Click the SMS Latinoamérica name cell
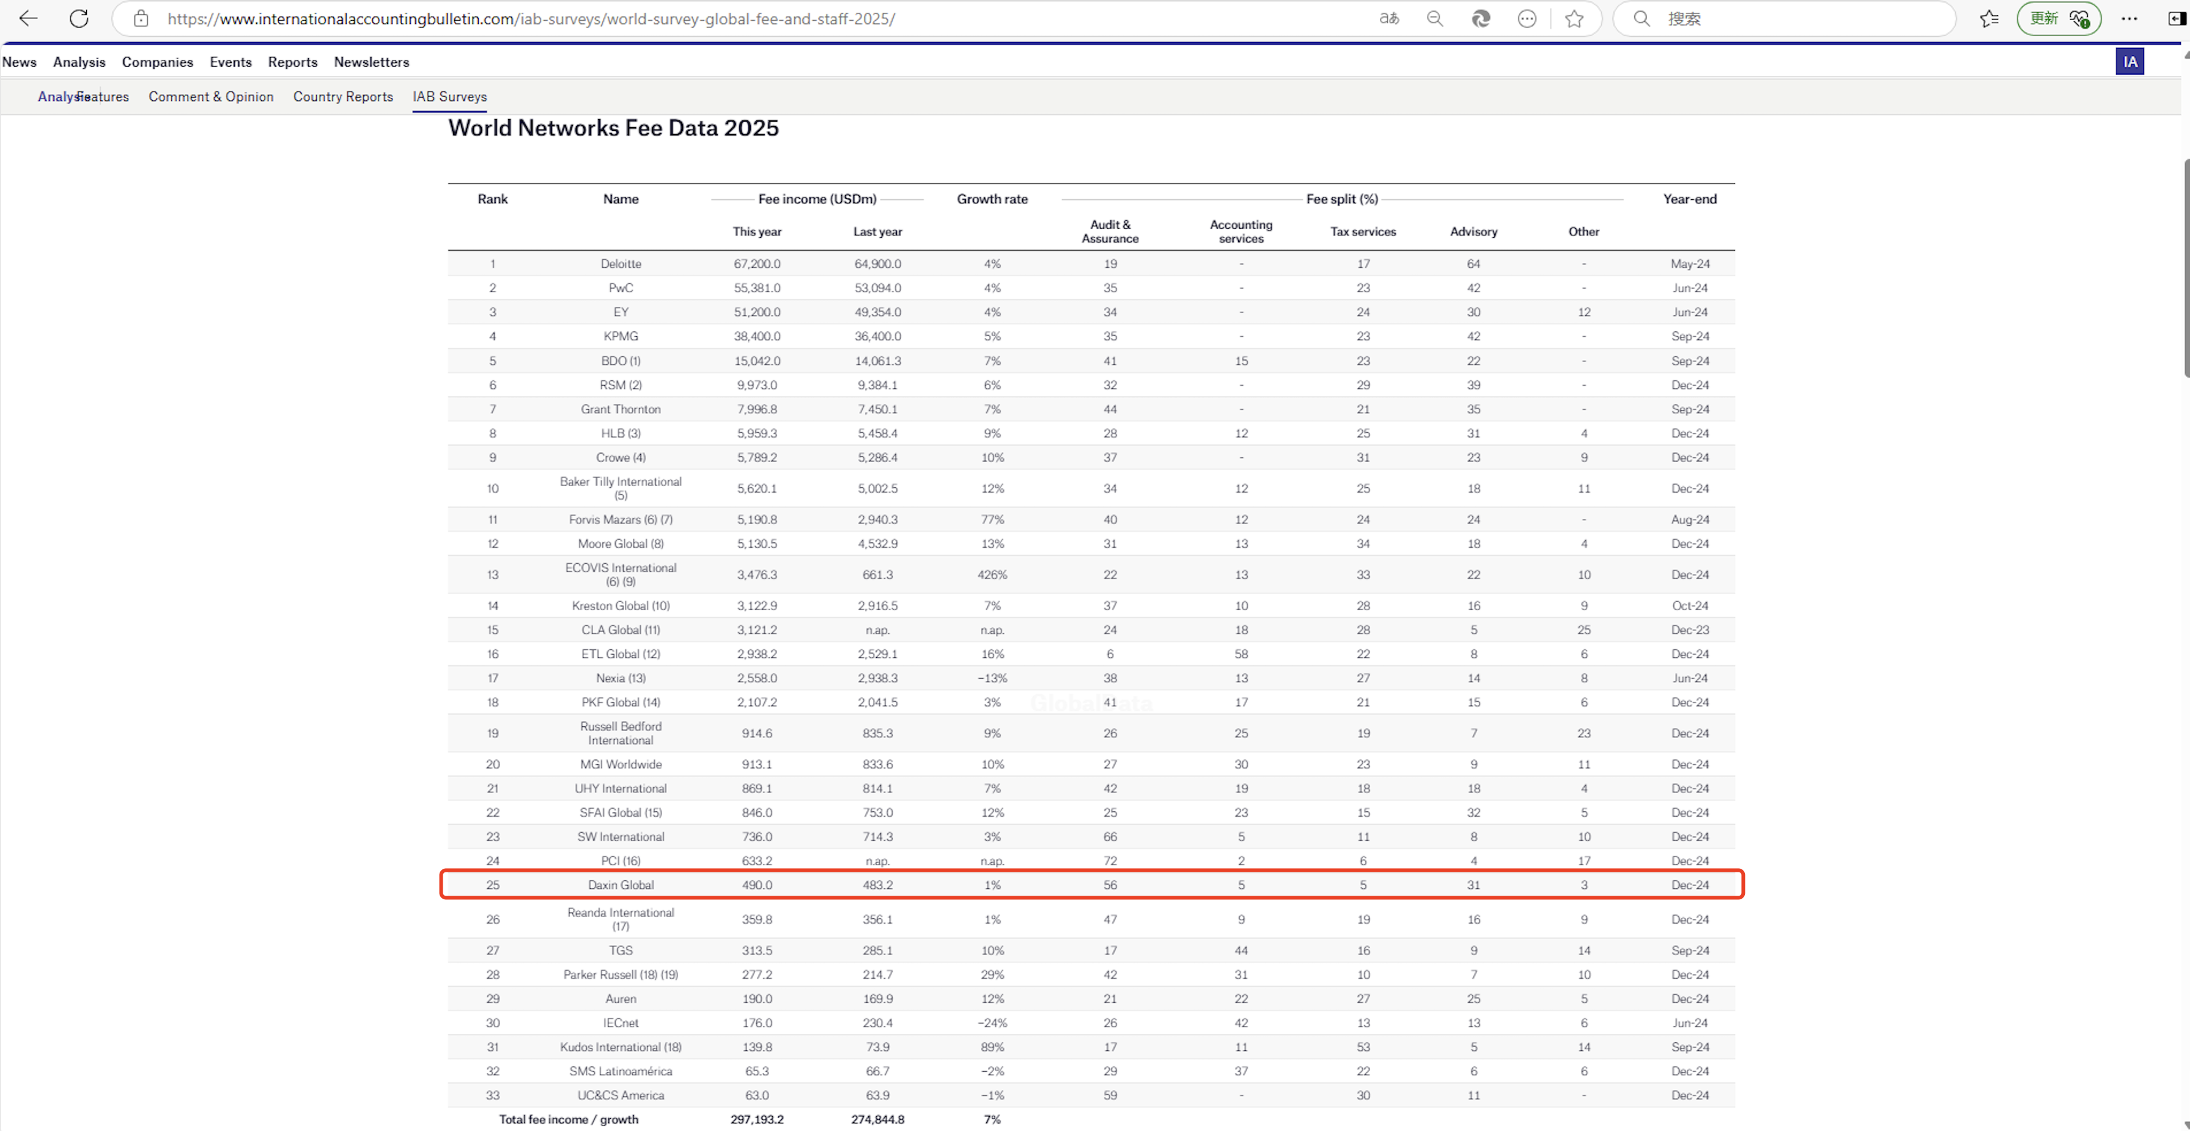The width and height of the screenshot is (2190, 1131). [x=621, y=1072]
